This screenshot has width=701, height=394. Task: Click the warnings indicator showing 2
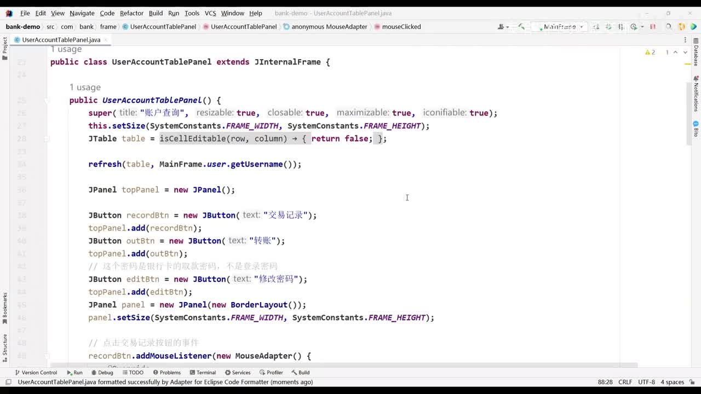650,53
